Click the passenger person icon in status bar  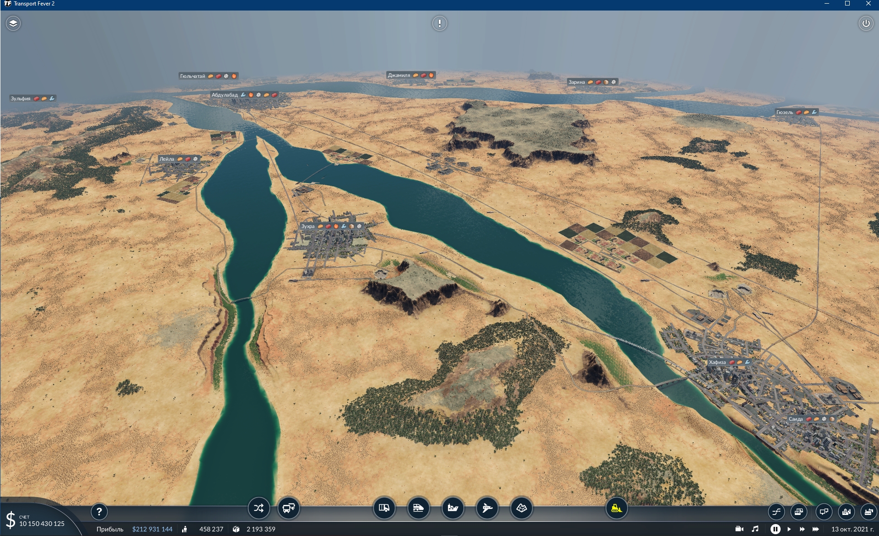184,529
